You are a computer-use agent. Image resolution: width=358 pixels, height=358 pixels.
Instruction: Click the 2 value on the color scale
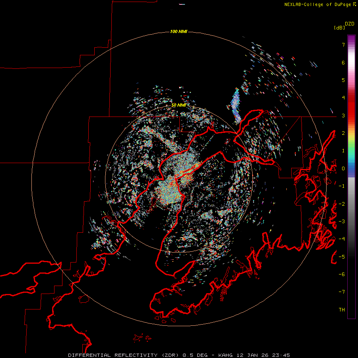click(x=343, y=133)
